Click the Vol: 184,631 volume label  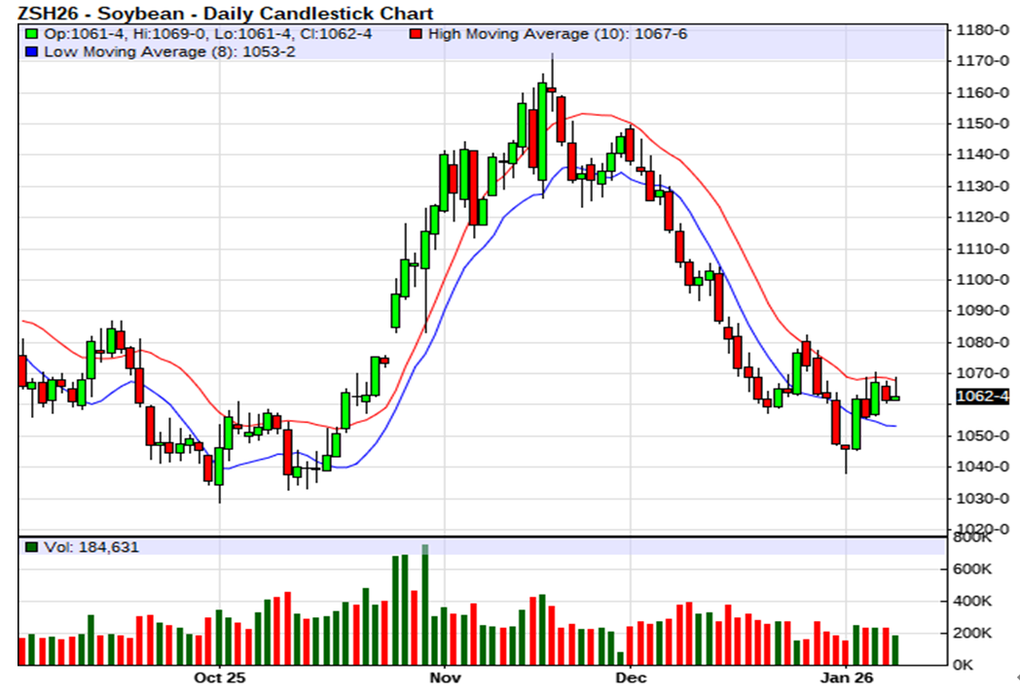click(x=91, y=547)
